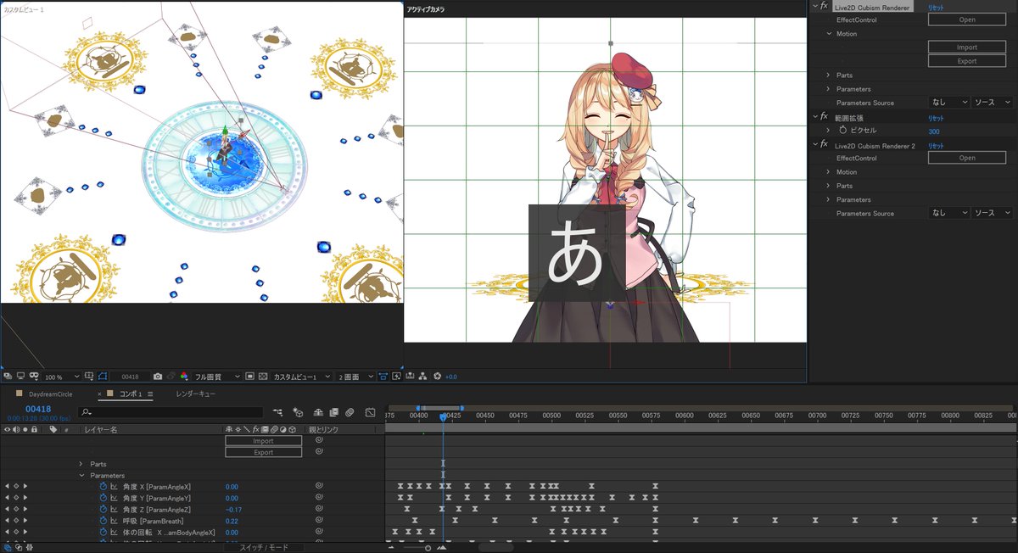The image size is (1018, 553).
Task: Open the viewer magnification 100% dropdown
Action: (x=62, y=377)
